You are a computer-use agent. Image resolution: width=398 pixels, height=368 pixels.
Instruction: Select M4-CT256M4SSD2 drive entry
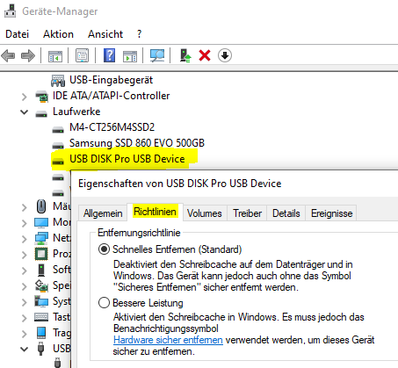tap(112, 127)
